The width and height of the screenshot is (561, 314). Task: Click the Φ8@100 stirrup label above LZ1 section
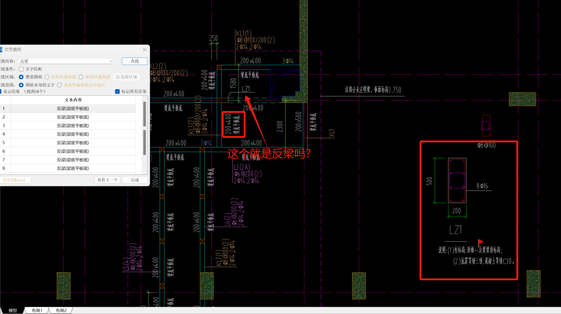click(486, 145)
